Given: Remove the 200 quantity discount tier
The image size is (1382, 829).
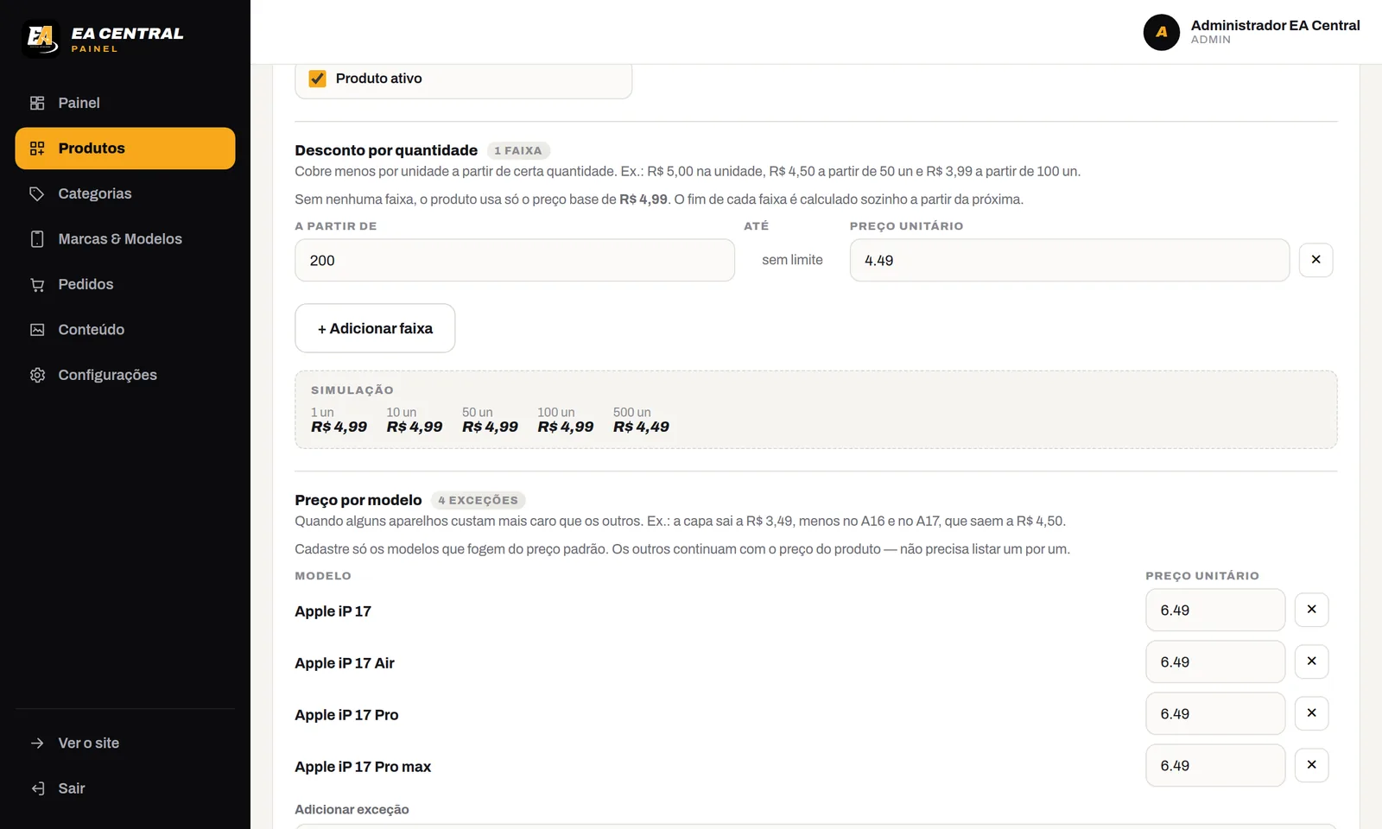Looking at the screenshot, I should coord(1315,260).
